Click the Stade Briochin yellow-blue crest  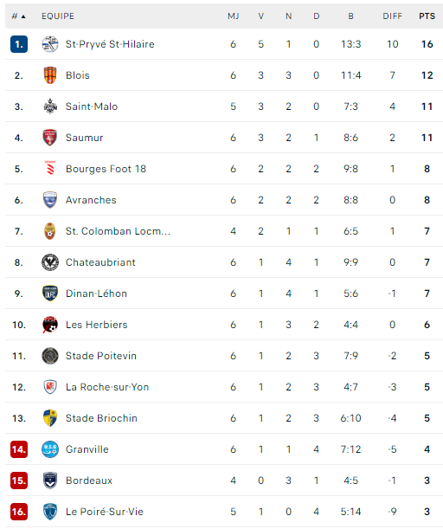[50, 418]
